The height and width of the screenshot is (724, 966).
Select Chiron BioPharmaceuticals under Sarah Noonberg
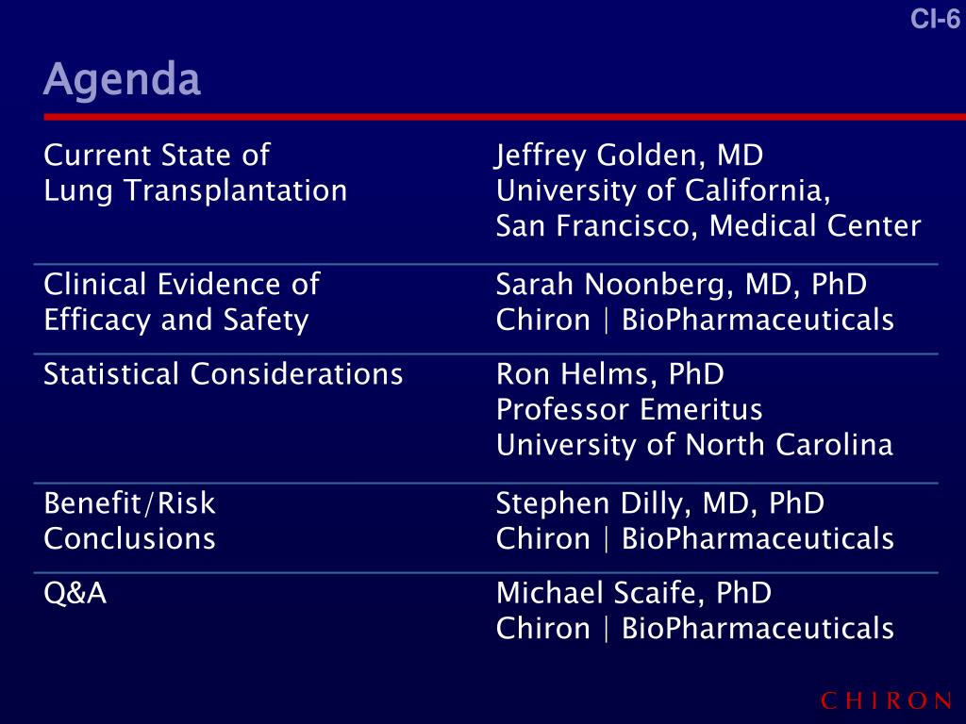pyautogui.click(x=695, y=320)
